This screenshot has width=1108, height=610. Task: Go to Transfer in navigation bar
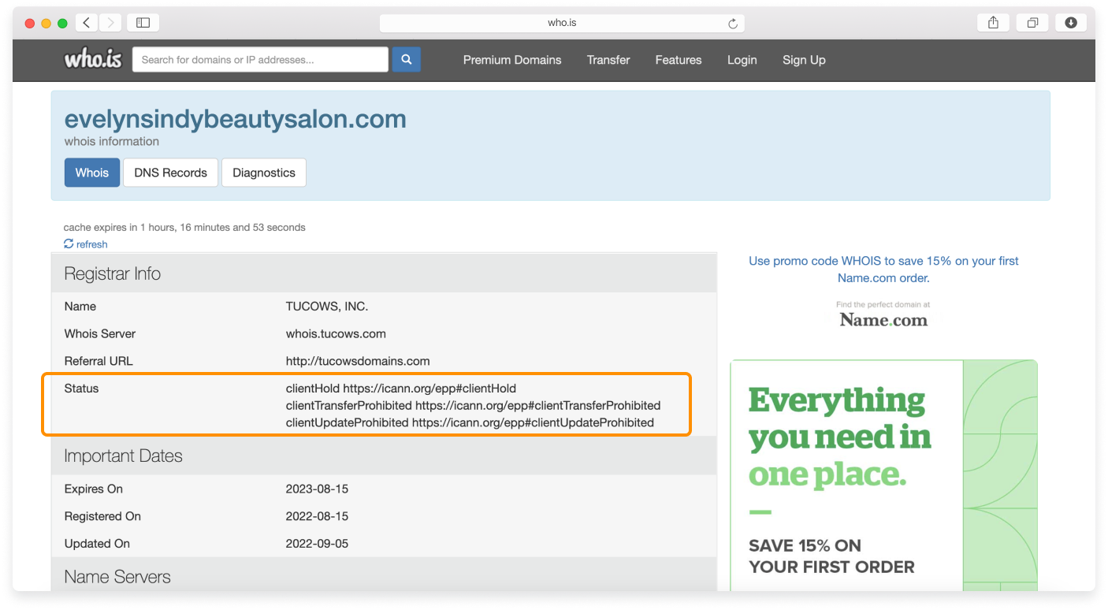click(608, 60)
